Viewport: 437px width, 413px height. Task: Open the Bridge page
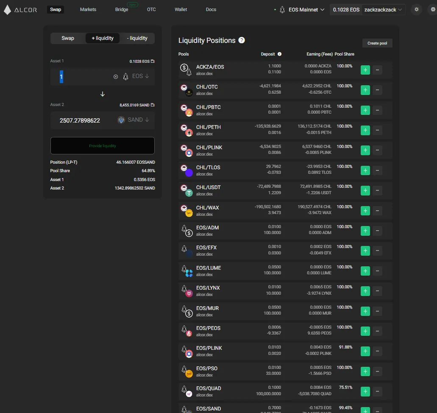(122, 9)
